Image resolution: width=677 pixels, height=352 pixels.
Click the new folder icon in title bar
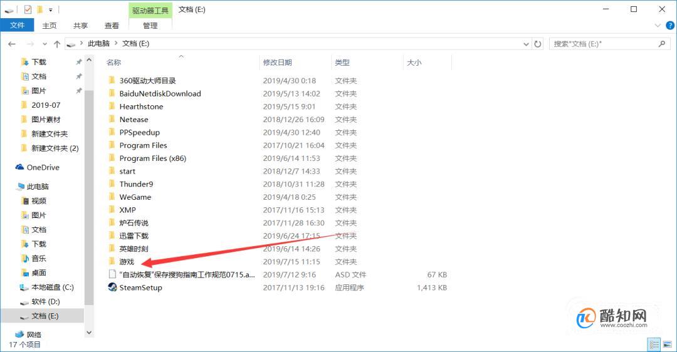click(39, 9)
